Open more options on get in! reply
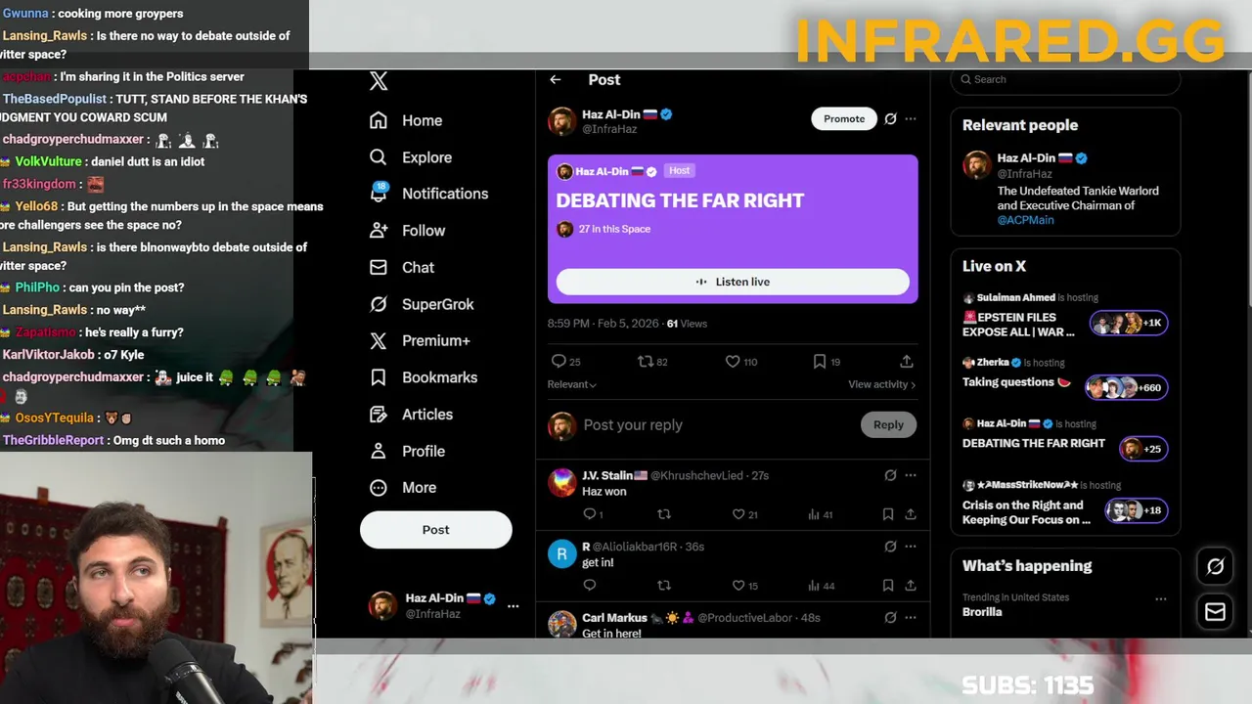This screenshot has height=704, width=1252. [911, 547]
